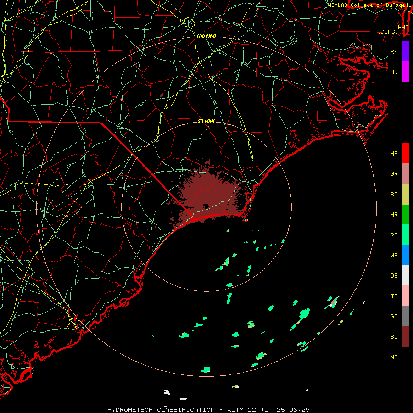Click the WS blue legend color swatch
The width and height of the screenshot is (413, 413).
tap(405, 255)
